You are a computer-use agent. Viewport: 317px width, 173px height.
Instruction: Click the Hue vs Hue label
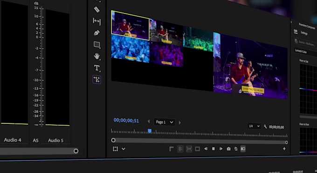coord(304,124)
